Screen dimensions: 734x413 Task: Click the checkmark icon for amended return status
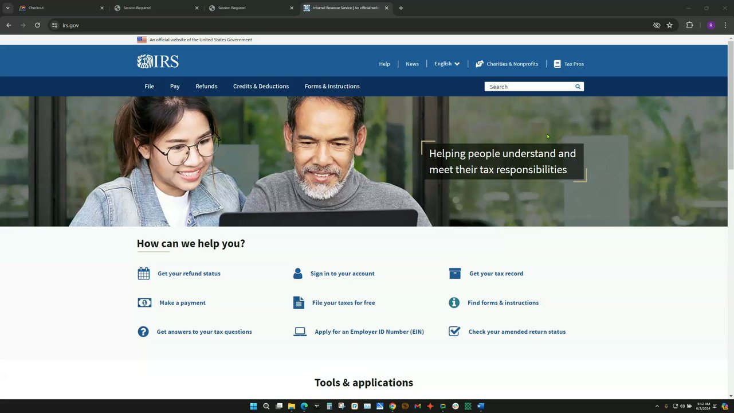[454, 332]
